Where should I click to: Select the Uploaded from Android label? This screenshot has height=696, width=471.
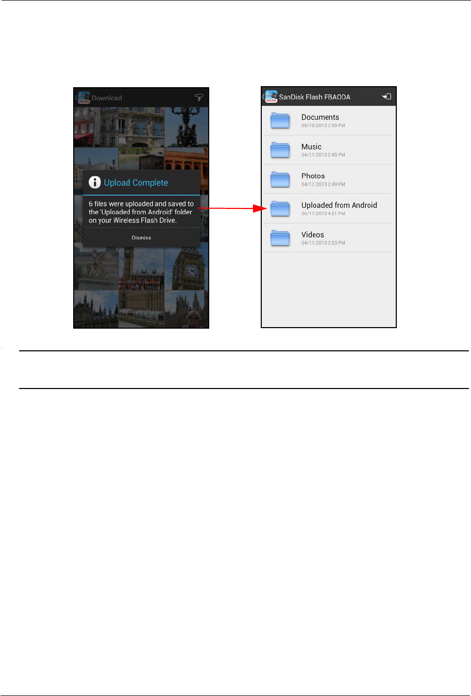339,205
